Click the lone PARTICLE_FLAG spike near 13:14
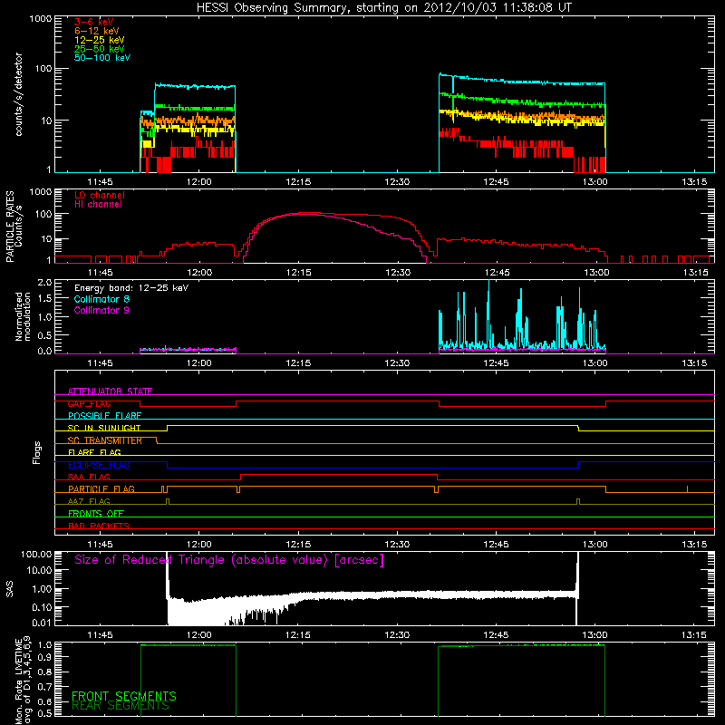 tap(687, 489)
